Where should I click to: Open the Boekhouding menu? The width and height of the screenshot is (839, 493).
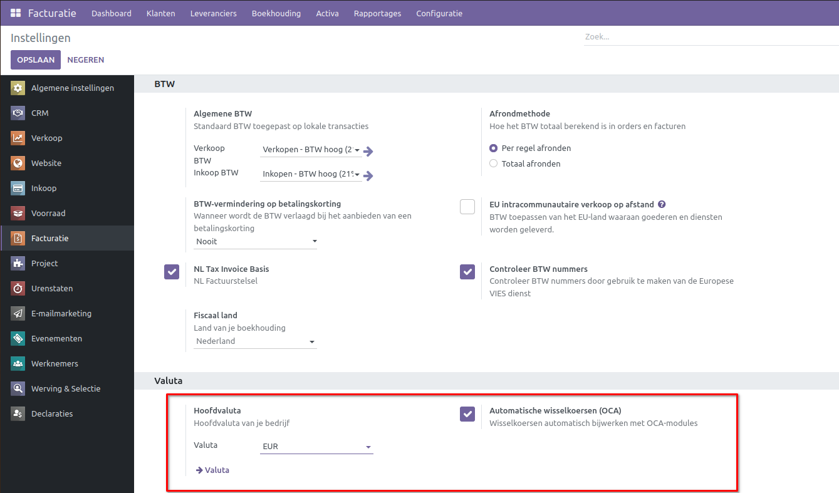click(276, 13)
